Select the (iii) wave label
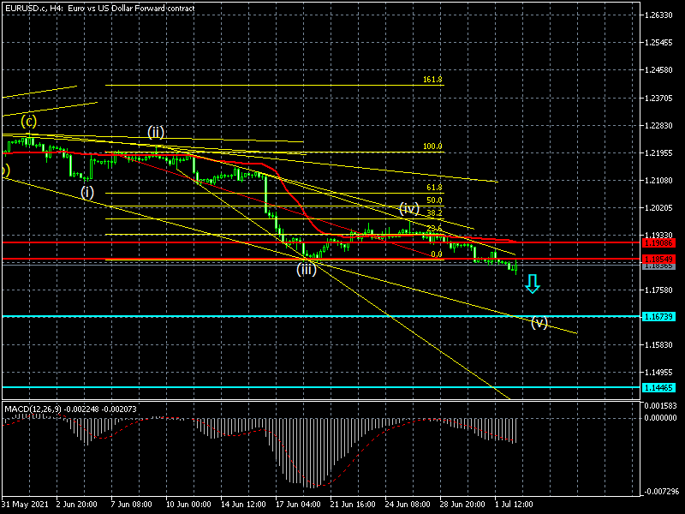Viewport: 685px width, 514px height. (307, 270)
